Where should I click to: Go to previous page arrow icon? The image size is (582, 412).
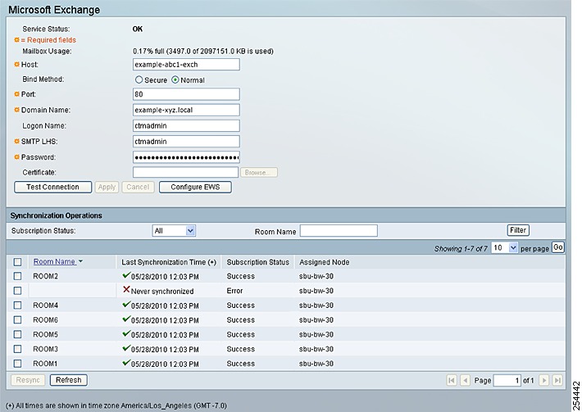click(x=465, y=380)
